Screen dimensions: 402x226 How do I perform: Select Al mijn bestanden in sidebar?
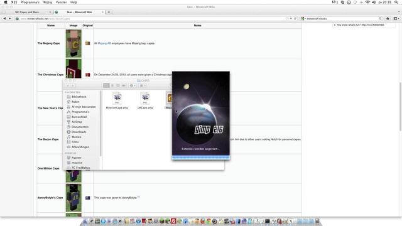pos(84,107)
